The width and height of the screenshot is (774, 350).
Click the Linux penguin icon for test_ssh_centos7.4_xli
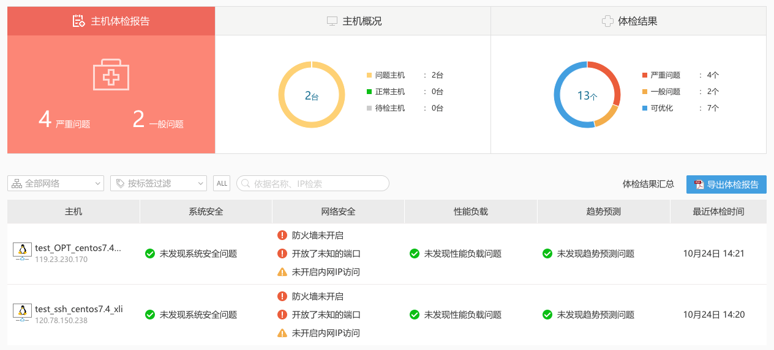tap(23, 311)
